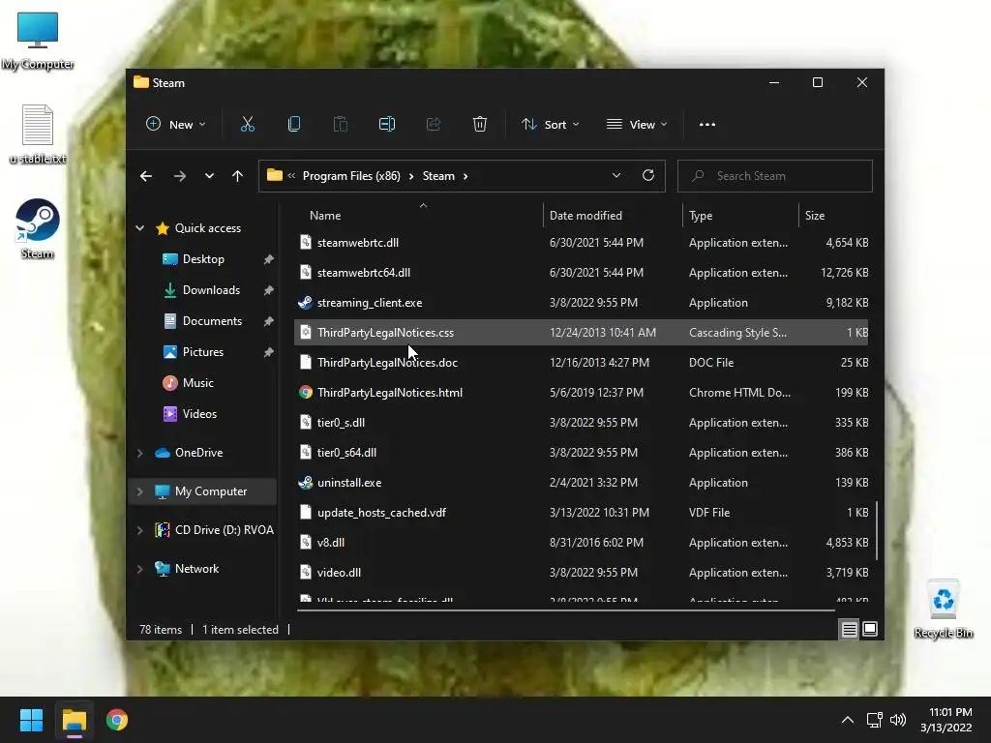Click Program Files (x86) breadcrumb
This screenshot has width=991, height=743.
click(x=351, y=176)
